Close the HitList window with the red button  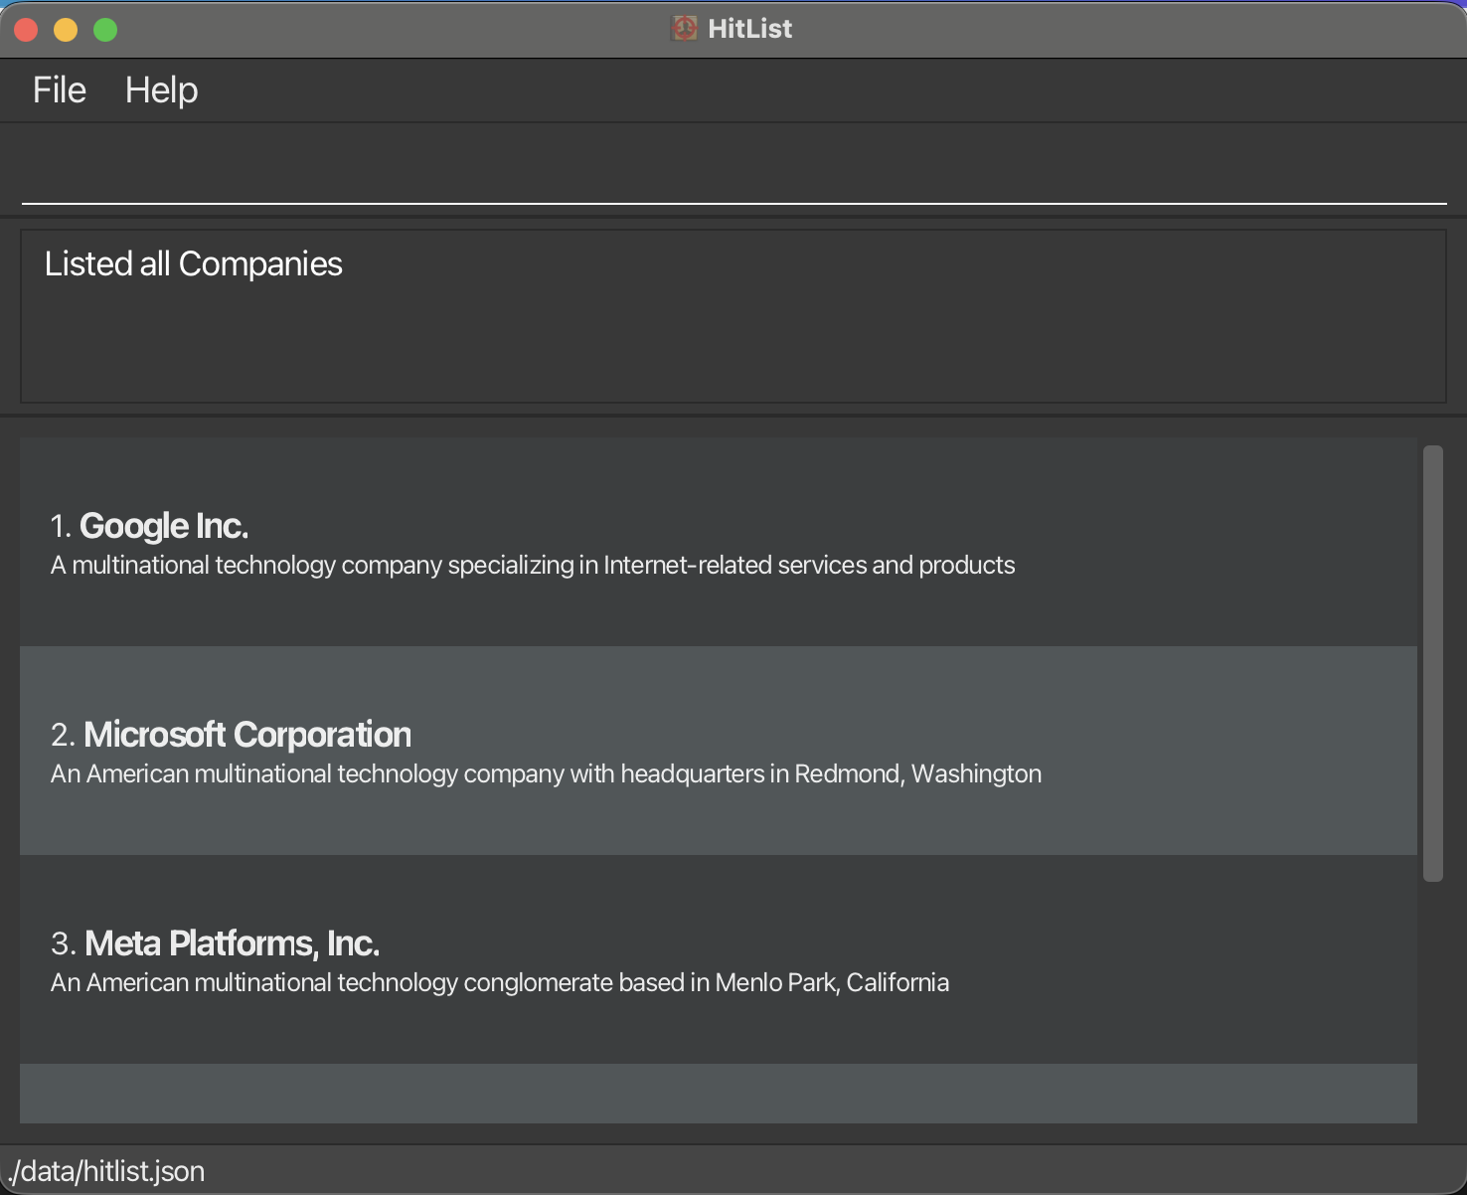(26, 29)
